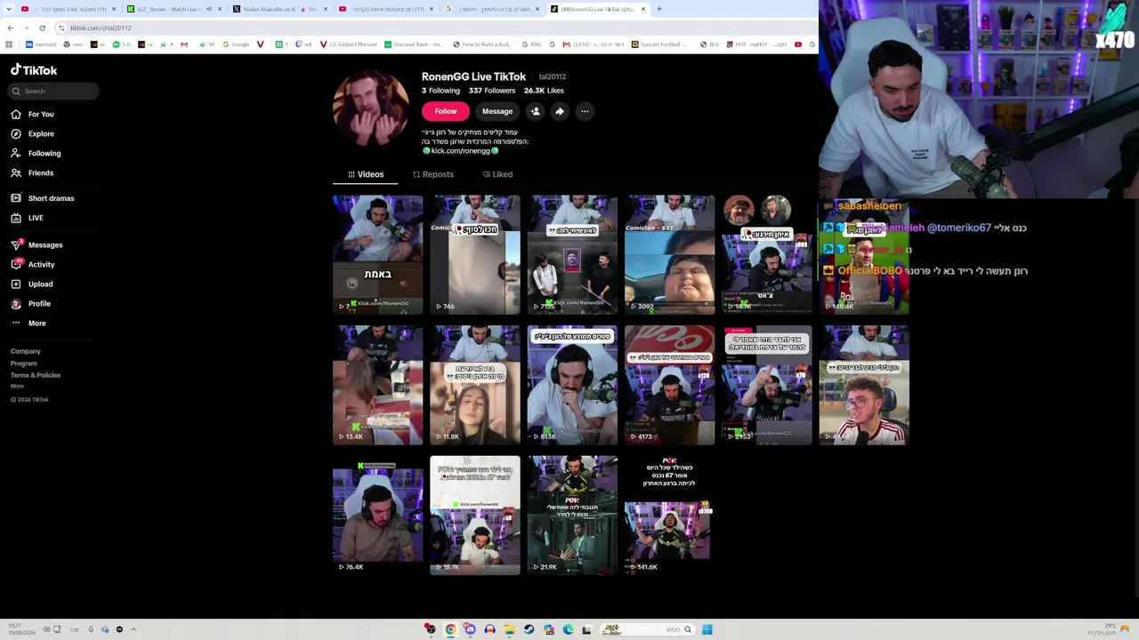Viewport: 1139px width, 640px height.
Task: View the 337 Followers list
Action: [492, 91]
